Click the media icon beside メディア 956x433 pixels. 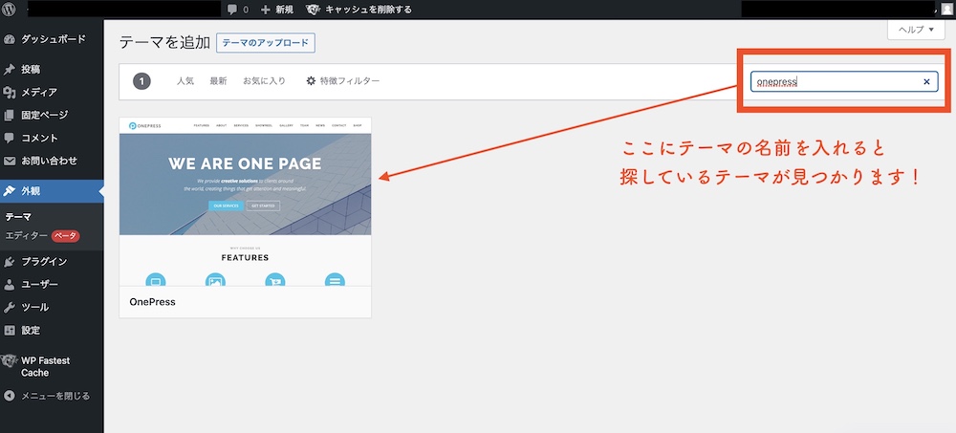pos(10,92)
